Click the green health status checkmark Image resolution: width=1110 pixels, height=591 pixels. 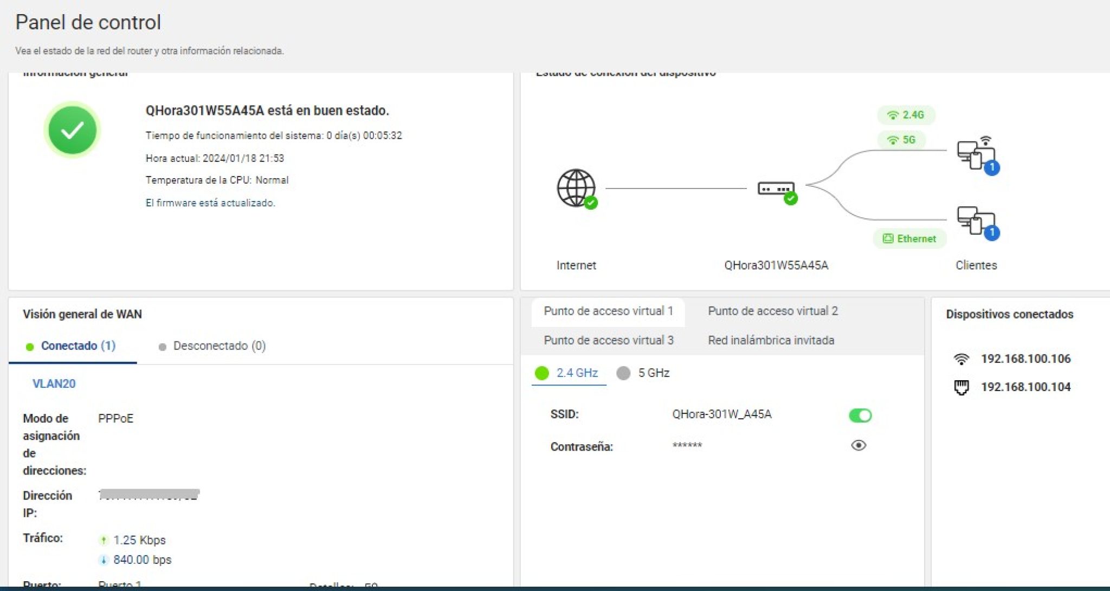point(72,129)
